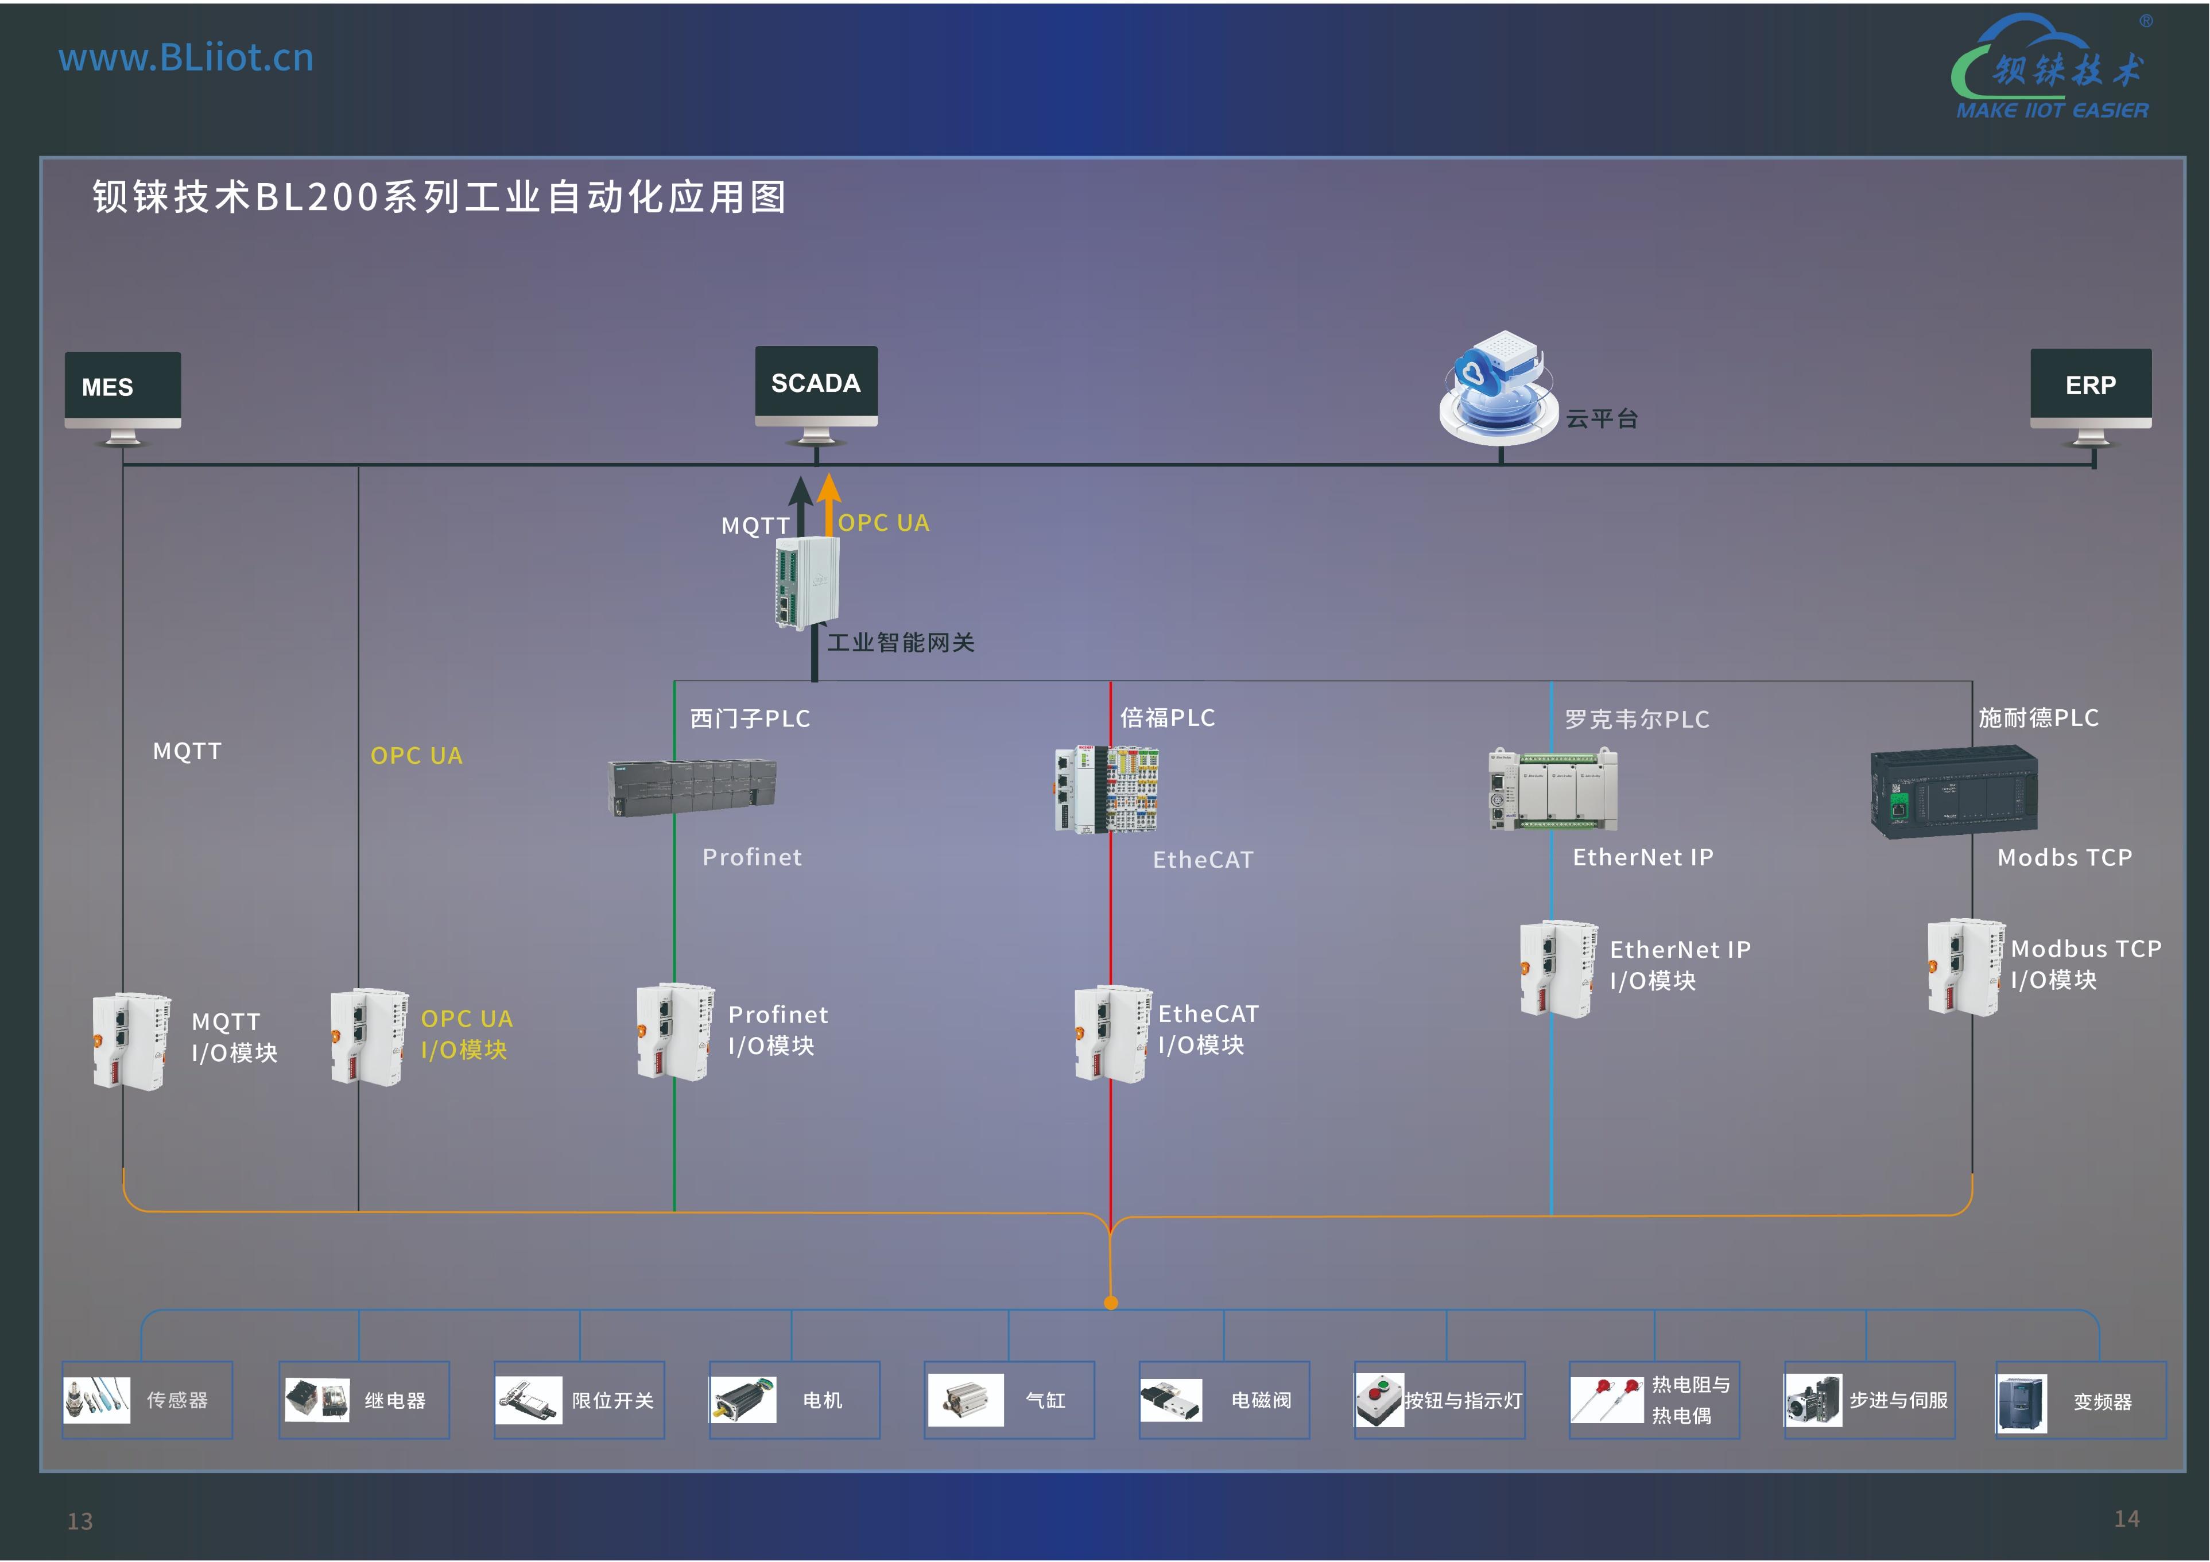Click the Modbs TCP label under Schneider PLC

tap(2065, 857)
